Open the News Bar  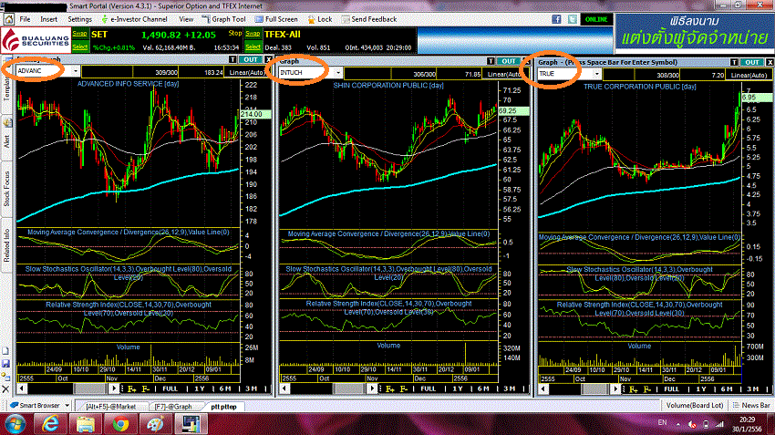[x=751, y=405]
